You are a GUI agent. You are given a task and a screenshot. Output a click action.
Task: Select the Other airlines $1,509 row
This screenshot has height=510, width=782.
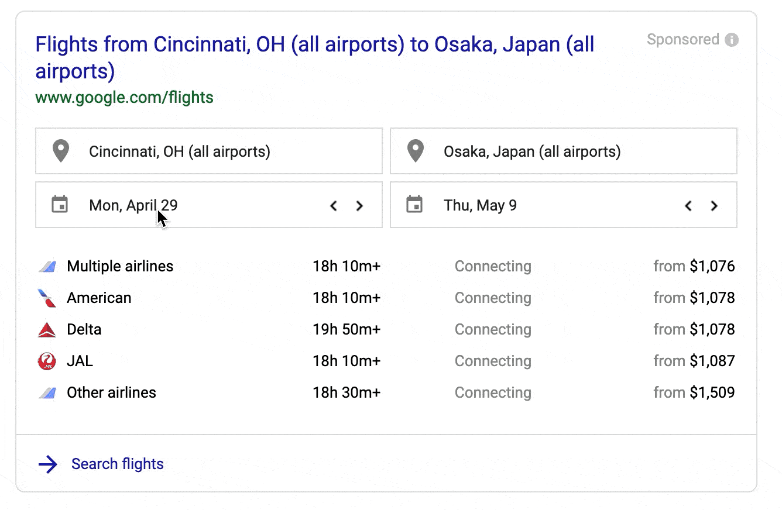386,393
